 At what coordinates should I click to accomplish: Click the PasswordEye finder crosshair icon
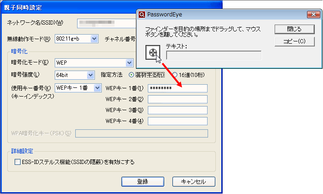point(153,53)
